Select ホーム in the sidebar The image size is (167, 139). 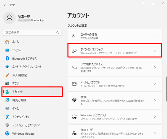(32, 42)
